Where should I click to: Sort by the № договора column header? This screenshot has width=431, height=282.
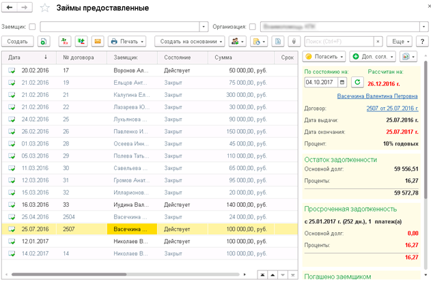(82, 57)
